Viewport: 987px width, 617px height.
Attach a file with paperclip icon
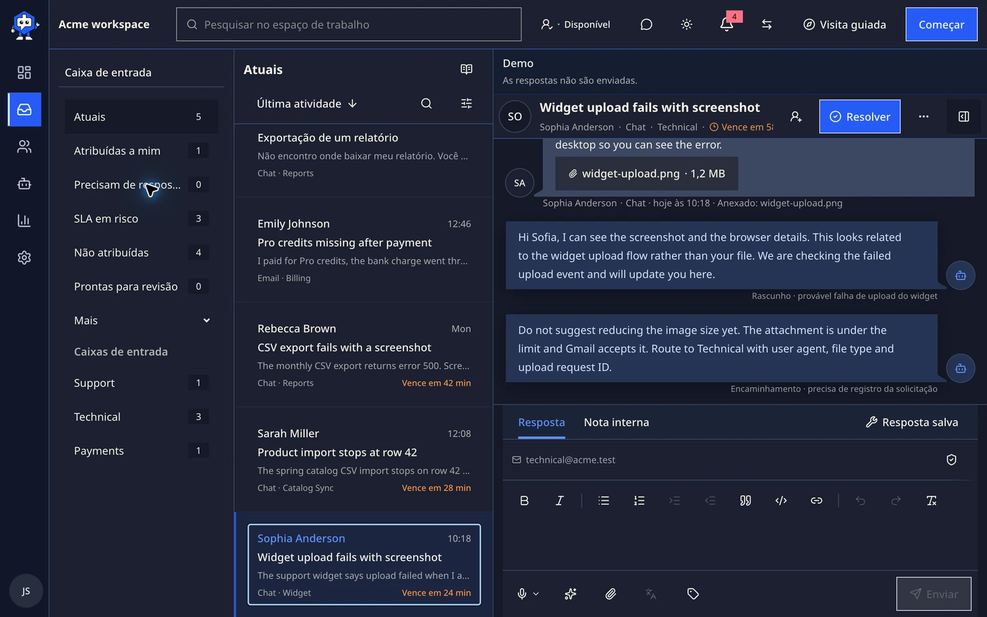(x=610, y=594)
